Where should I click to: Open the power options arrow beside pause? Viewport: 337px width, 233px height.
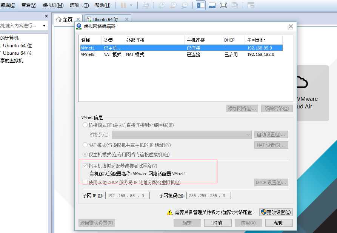click(x=131, y=5)
